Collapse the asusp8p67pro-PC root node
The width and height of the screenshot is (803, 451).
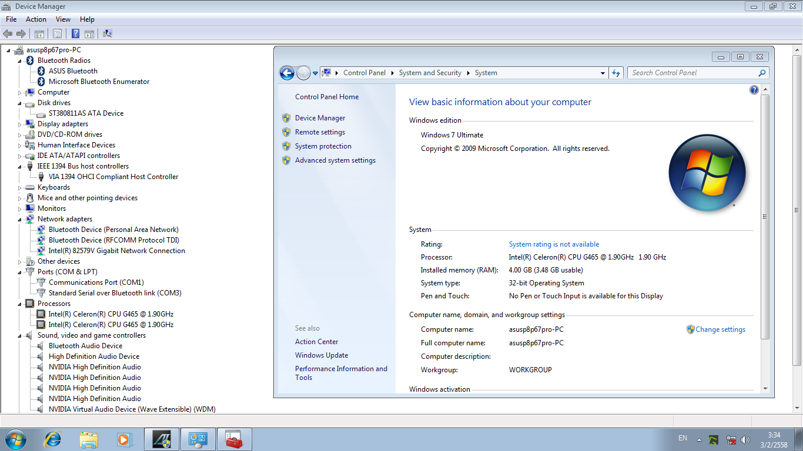8,50
